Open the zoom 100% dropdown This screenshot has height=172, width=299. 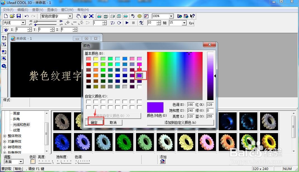click(x=171, y=16)
